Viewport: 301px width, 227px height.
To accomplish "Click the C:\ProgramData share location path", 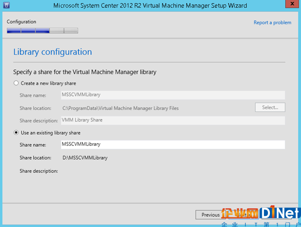I will pos(120,108).
